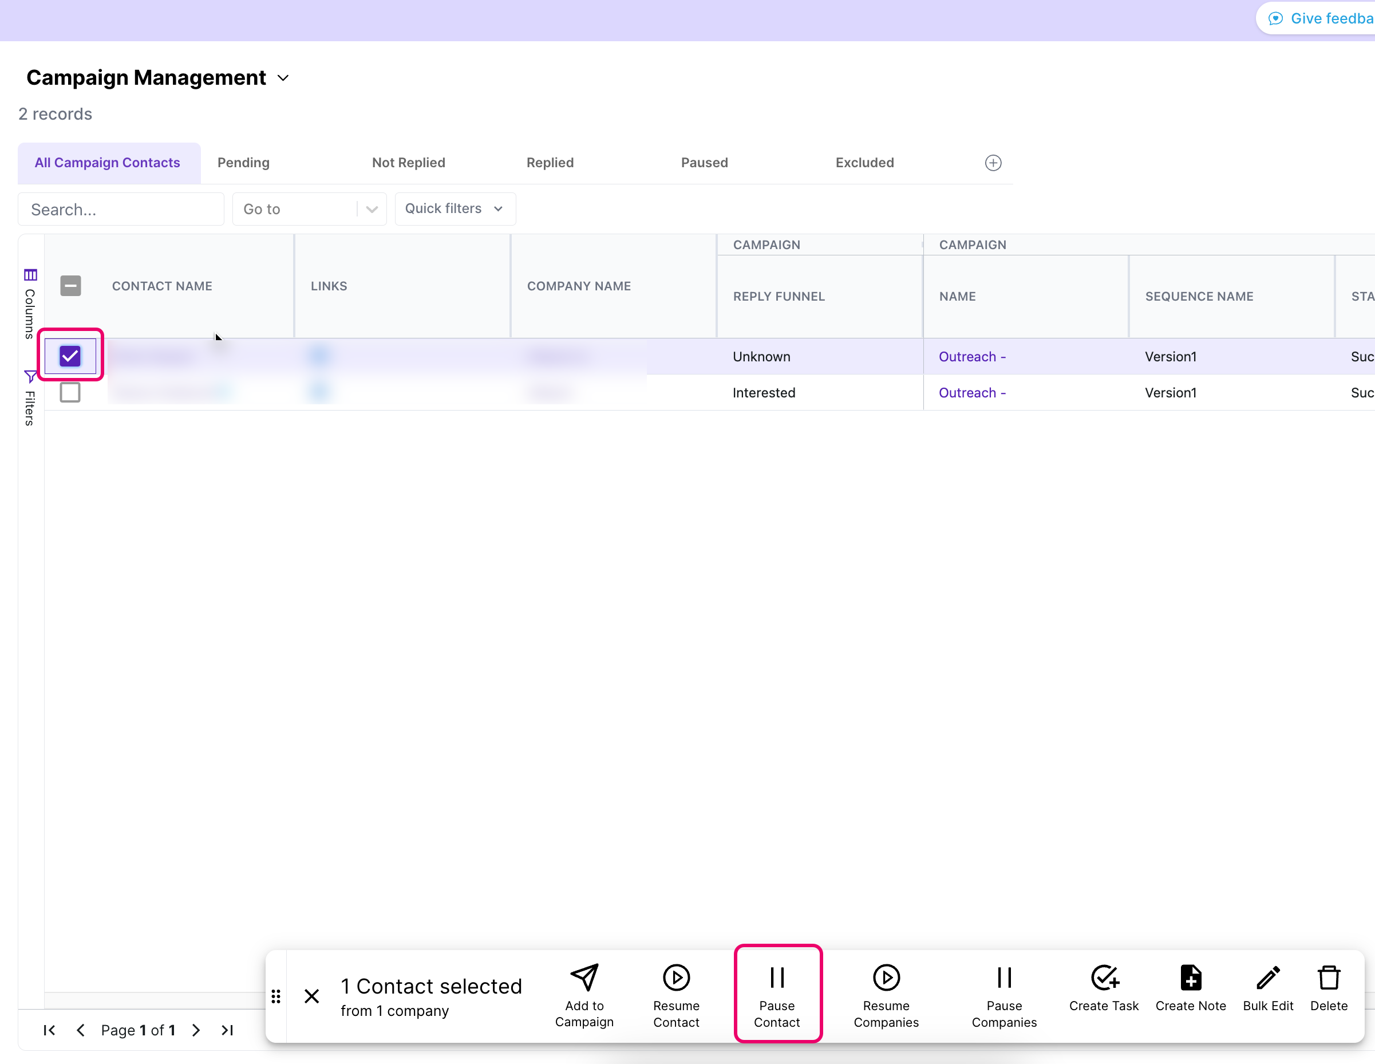Switch to All Campaign Contacts tab
Image resolution: width=1375 pixels, height=1064 pixels.
pyautogui.click(x=108, y=163)
